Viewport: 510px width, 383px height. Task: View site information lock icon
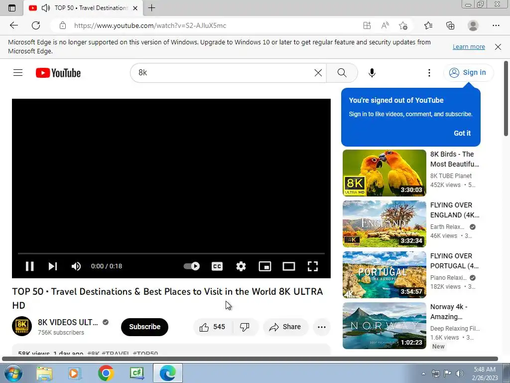(x=62, y=25)
